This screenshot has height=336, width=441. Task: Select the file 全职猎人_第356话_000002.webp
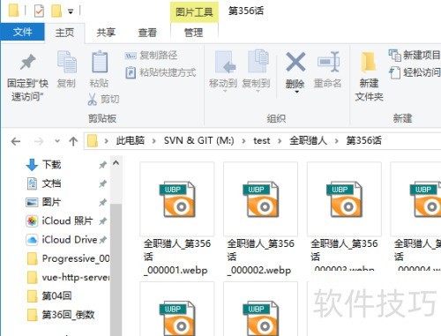[260, 219]
